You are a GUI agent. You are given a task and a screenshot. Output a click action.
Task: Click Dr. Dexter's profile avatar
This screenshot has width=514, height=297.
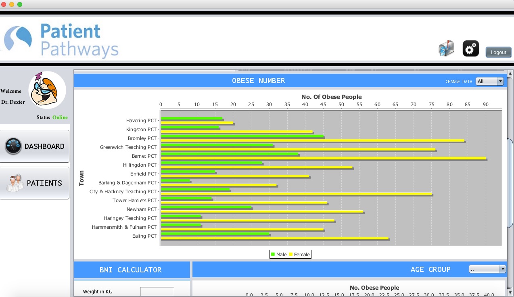47,90
